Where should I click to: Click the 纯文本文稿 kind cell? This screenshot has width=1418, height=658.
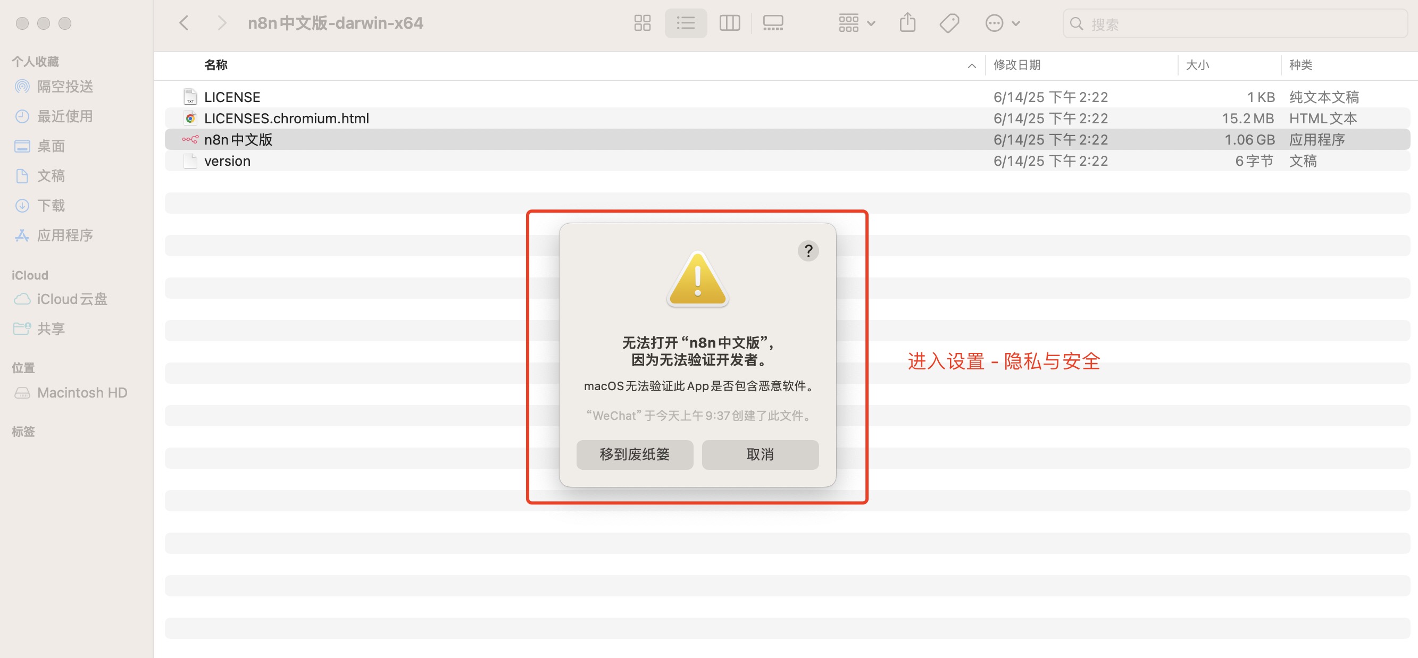coord(1324,97)
